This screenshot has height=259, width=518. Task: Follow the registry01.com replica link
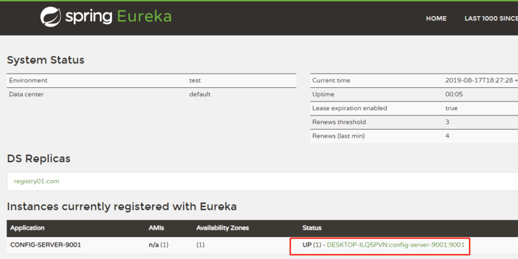[x=36, y=181]
